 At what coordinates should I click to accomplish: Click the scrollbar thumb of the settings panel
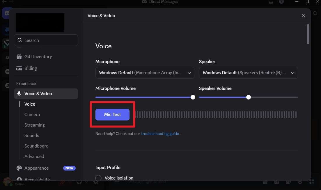coord(308,34)
